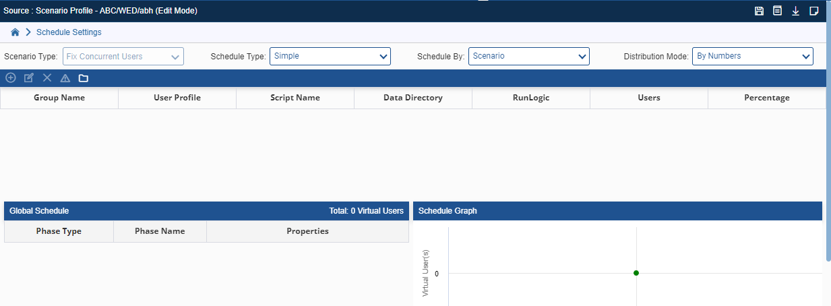The height and width of the screenshot is (306, 831).
Task: Click the warning triangle icon
Action: pyautogui.click(x=65, y=78)
